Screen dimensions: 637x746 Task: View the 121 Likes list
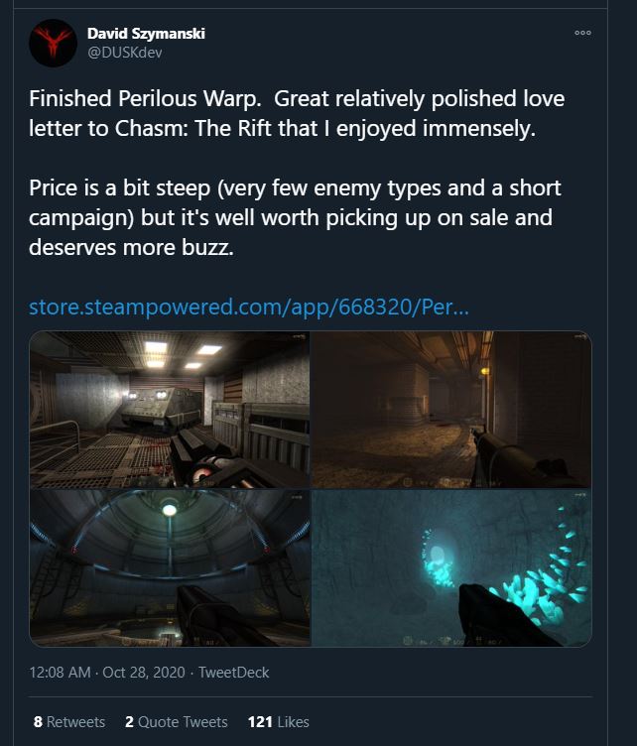(x=278, y=722)
